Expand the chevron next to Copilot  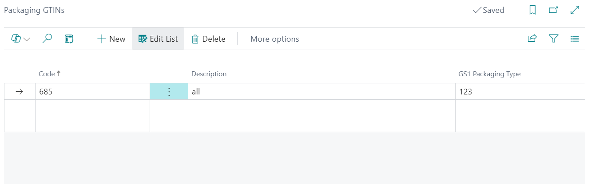click(x=27, y=39)
